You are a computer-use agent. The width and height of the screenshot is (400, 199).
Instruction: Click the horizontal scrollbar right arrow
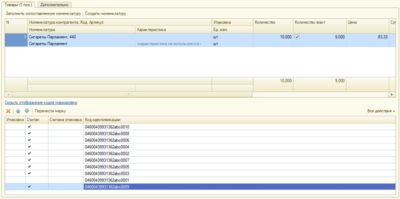point(392,94)
